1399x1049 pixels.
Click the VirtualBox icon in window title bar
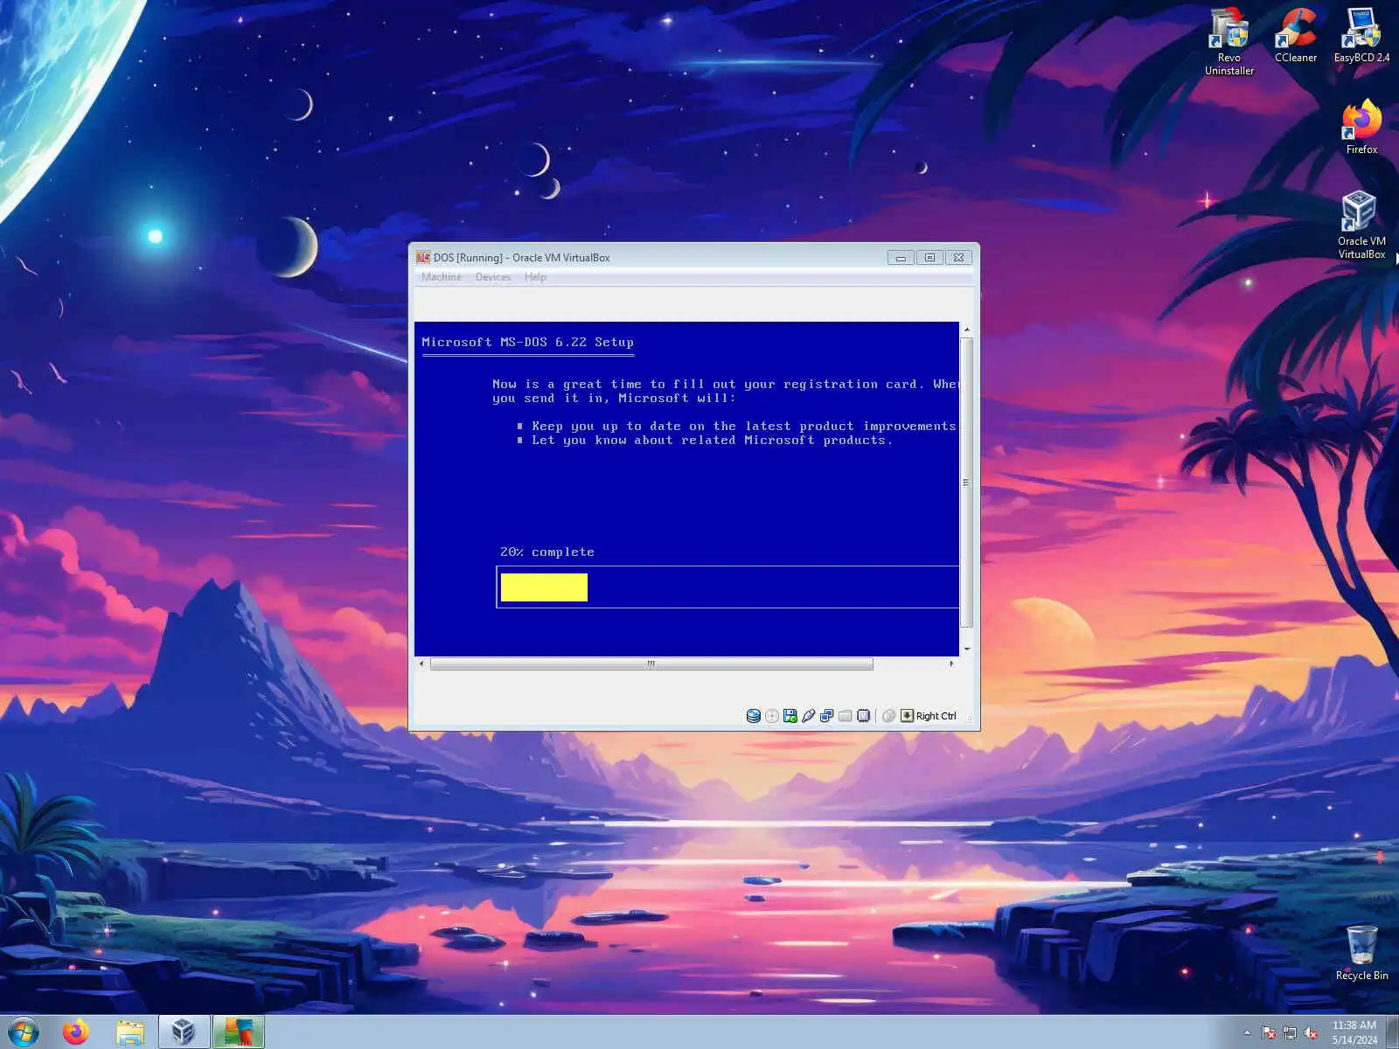pos(423,257)
